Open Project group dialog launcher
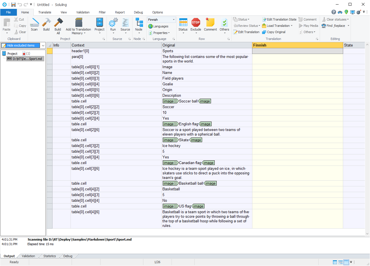The height and width of the screenshot is (266, 370). click(104, 39)
